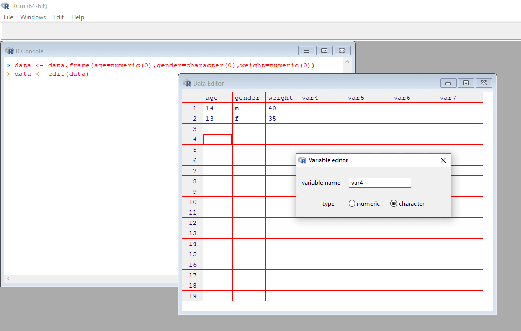
Task: Select row 1 in the Data Editor
Action: [192, 108]
